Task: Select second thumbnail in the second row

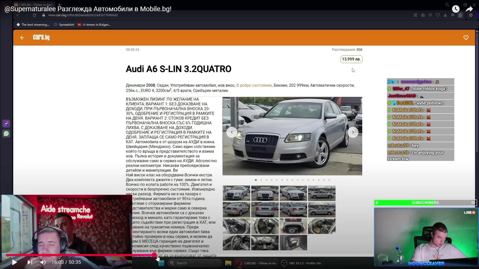Action: (265, 210)
